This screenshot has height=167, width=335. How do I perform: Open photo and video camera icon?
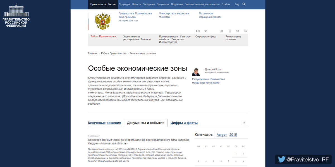point(198,31)
